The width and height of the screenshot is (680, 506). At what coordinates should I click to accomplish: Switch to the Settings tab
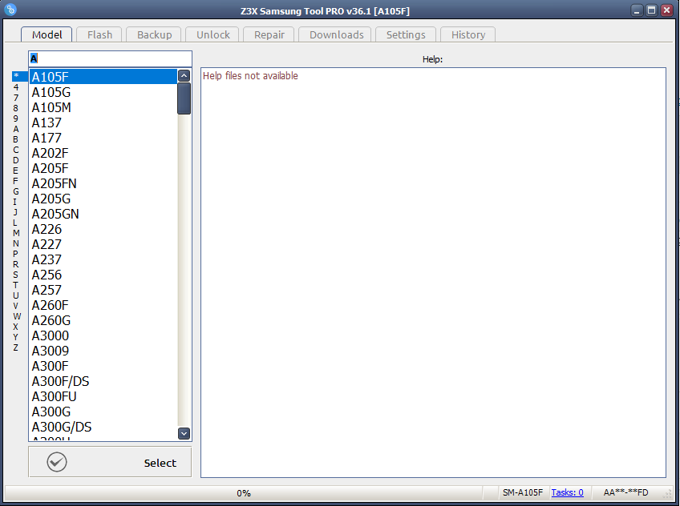tap(406, 34)
